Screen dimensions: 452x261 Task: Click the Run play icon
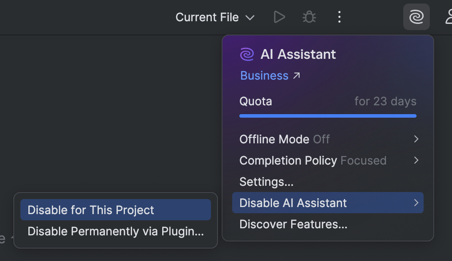pos(279,17)
